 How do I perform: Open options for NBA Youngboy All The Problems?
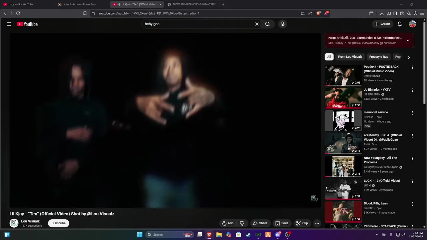(x=412, y=158)
